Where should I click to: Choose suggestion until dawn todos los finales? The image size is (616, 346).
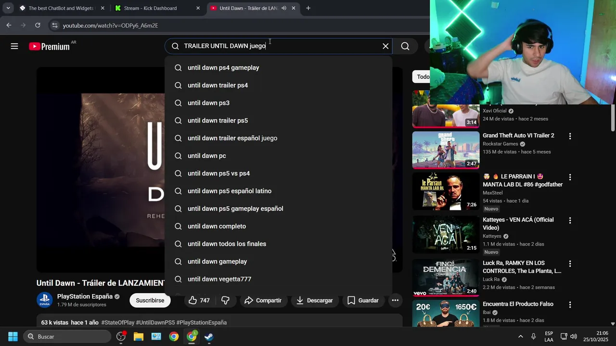[x=279, y=244]
